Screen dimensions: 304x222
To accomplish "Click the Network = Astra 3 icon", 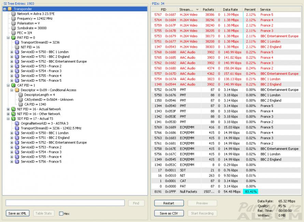I will (13, 14).
